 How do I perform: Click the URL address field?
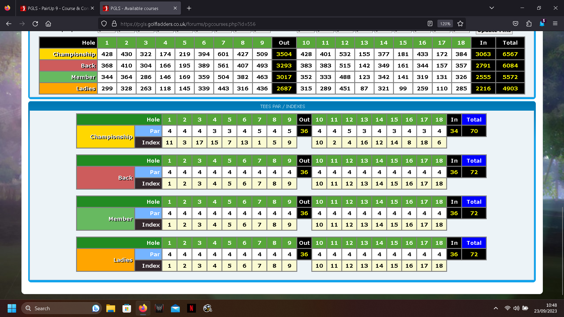(x=264, y=24)
